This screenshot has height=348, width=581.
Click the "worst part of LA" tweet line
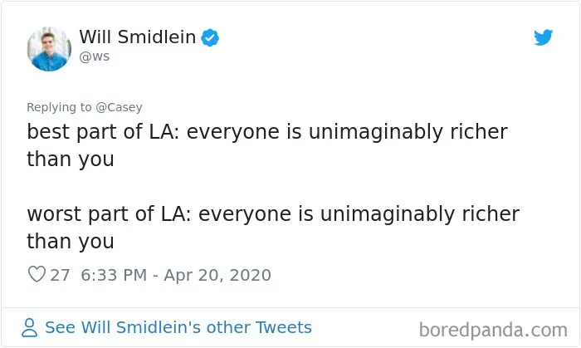click(x=273, y=213)
